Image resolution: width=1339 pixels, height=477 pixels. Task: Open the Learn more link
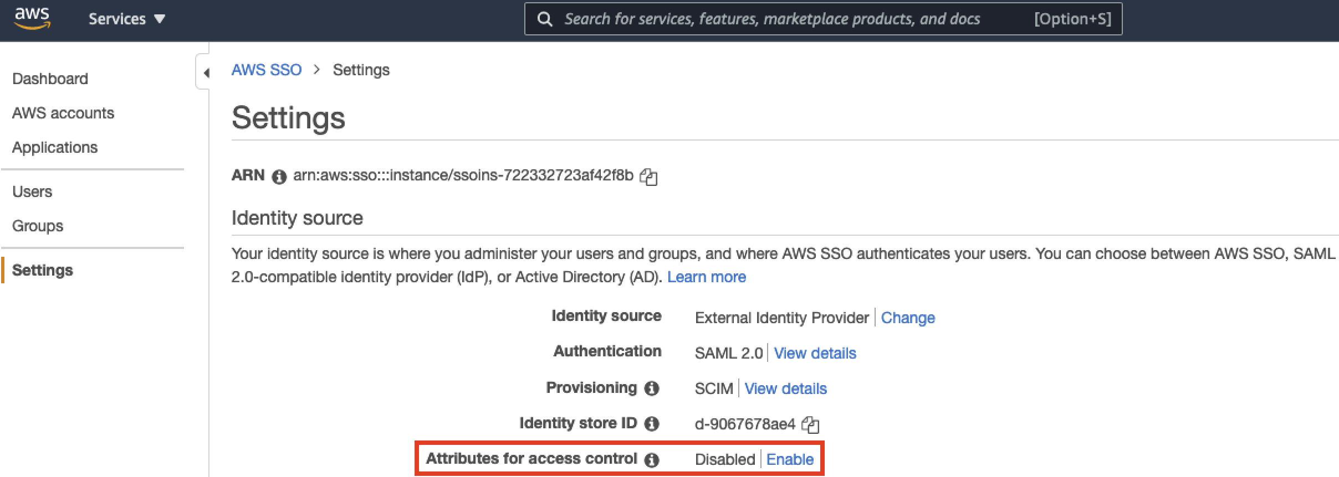707,277
